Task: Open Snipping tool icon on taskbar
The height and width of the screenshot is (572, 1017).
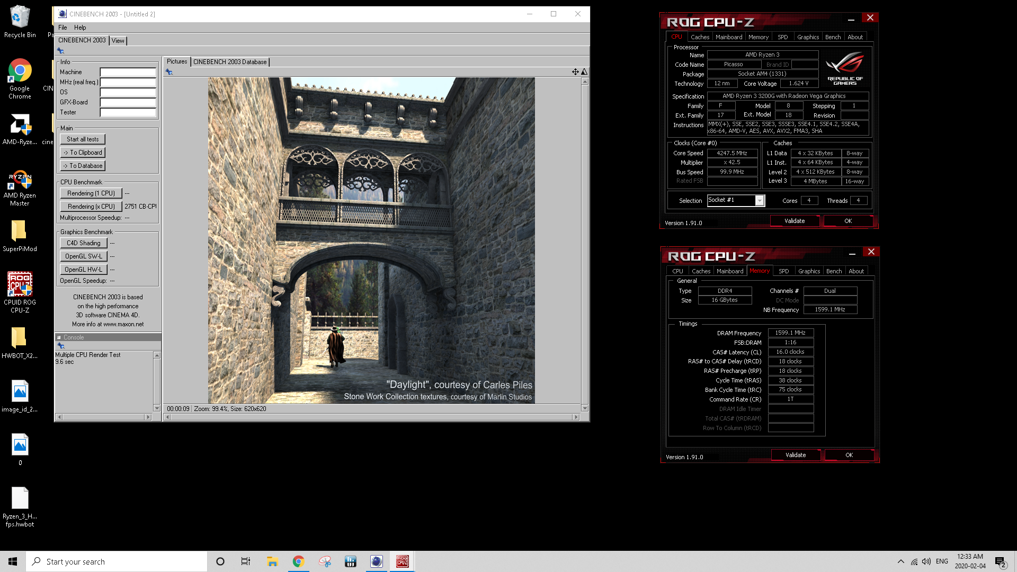Action: (325, 561)
